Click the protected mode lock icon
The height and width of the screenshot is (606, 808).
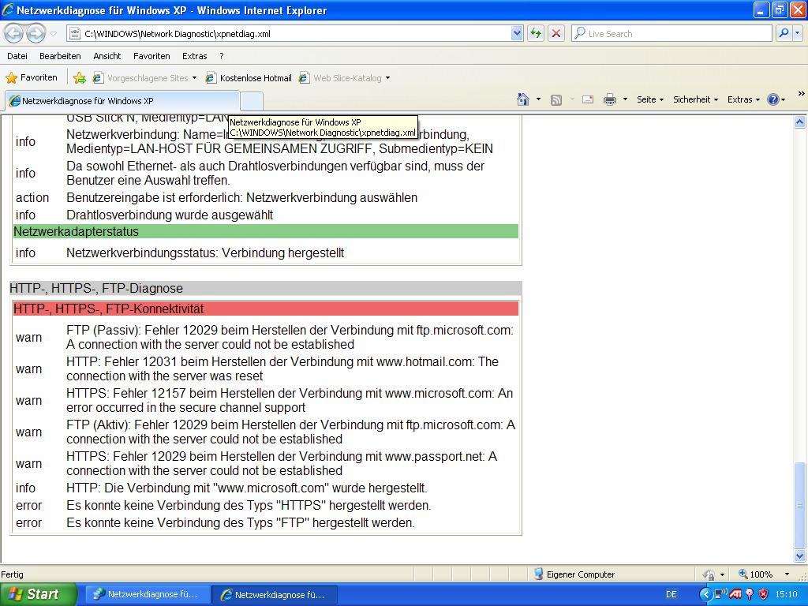(709, 574)
